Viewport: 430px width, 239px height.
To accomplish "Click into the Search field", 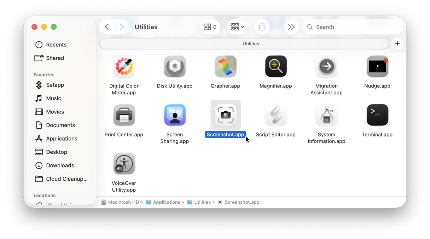I will (353, 27).
